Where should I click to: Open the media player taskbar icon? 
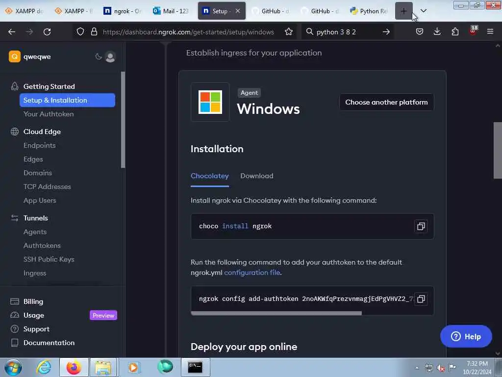click(133, 367)
